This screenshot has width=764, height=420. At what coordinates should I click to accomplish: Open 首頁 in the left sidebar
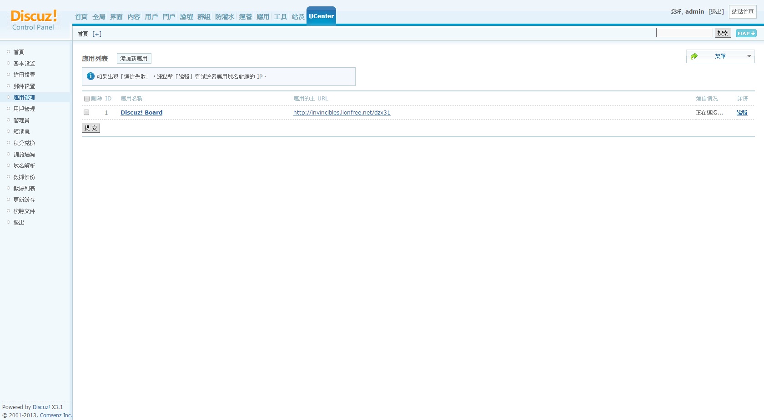tap(19, 52)
